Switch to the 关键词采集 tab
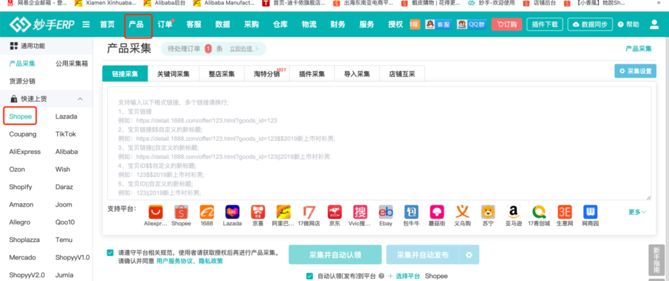This screenshot has width=669, height=281. tap(173, 74)
